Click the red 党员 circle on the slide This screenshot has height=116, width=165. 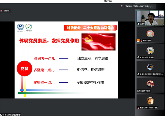(x=24, y=69)
